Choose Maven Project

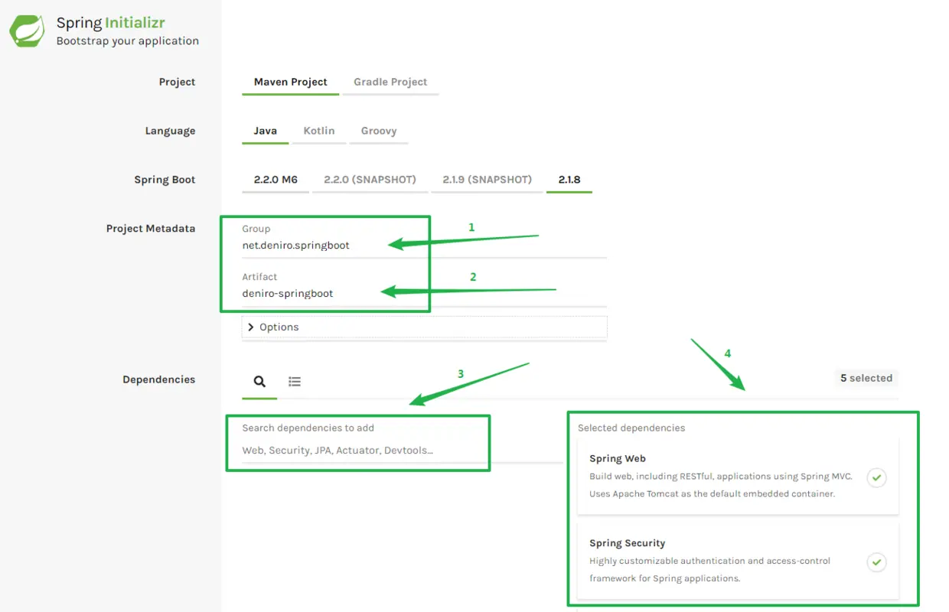290,82
